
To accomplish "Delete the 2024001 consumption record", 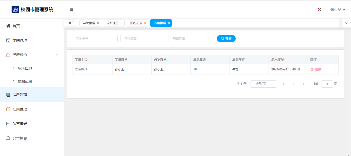I will (316, 69).
